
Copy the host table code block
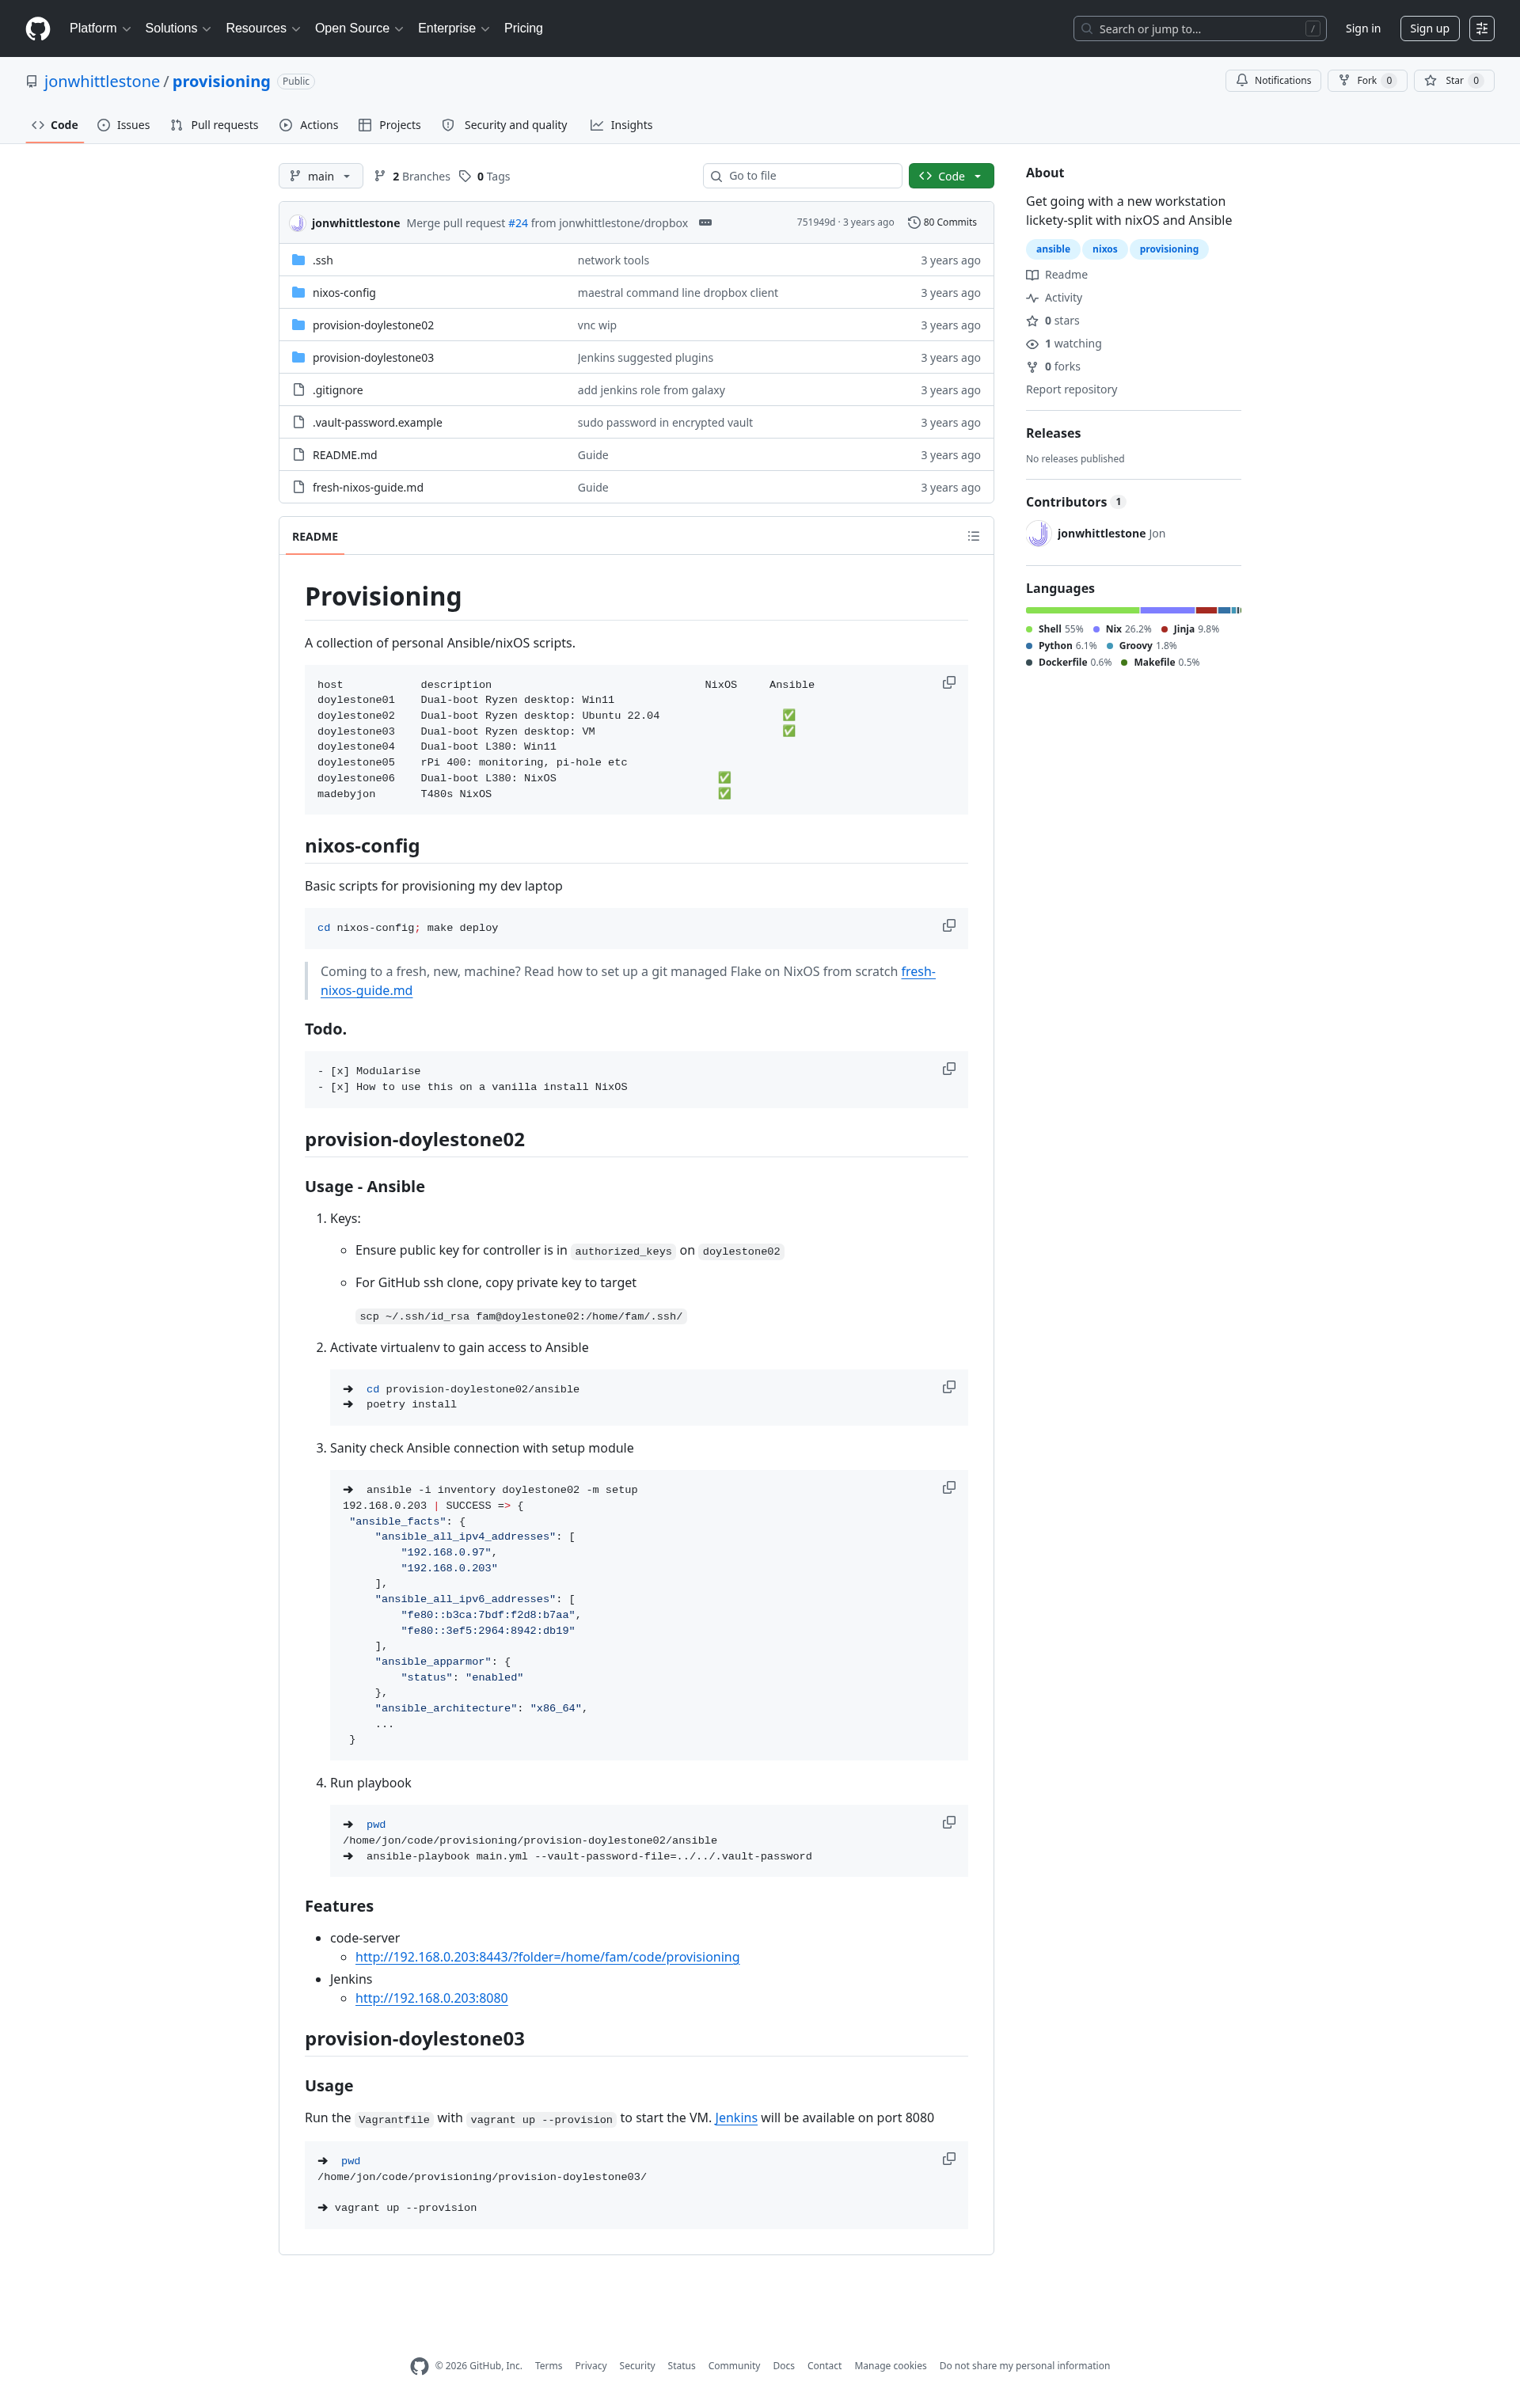coord(949,683)
